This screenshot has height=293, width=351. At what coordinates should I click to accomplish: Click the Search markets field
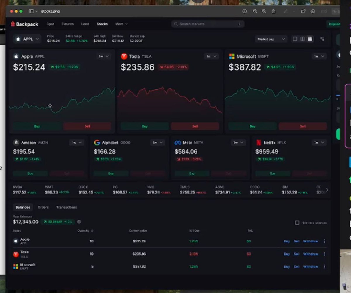(208, 24)
